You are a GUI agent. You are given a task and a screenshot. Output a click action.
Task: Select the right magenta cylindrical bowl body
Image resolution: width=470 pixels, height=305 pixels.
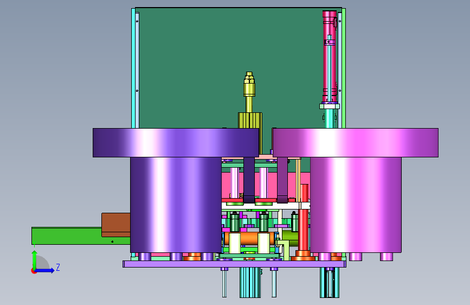(356, 205)
